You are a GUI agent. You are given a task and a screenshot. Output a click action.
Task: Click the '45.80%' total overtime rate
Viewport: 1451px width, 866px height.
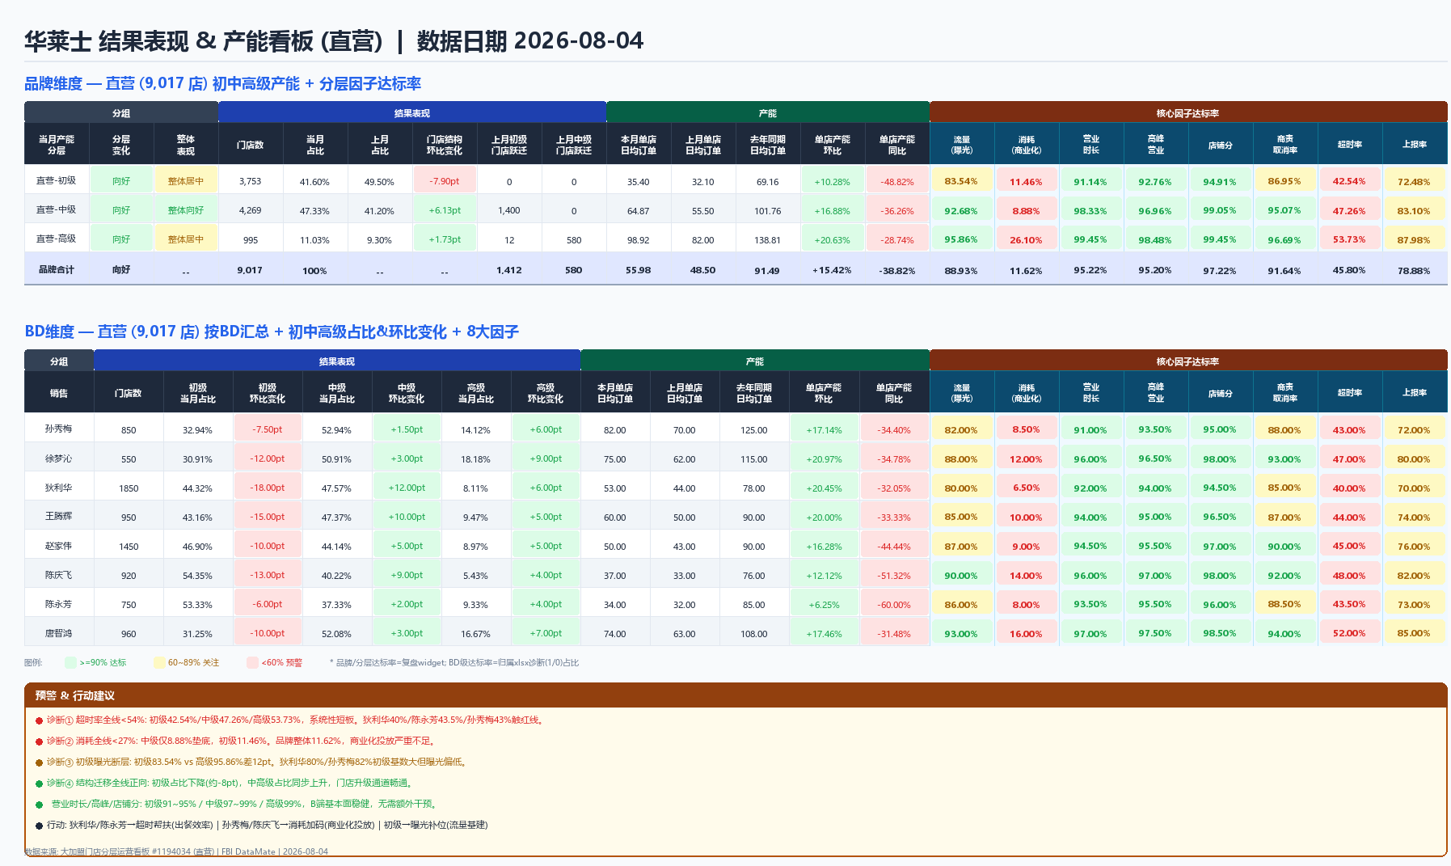[1350, 271]
